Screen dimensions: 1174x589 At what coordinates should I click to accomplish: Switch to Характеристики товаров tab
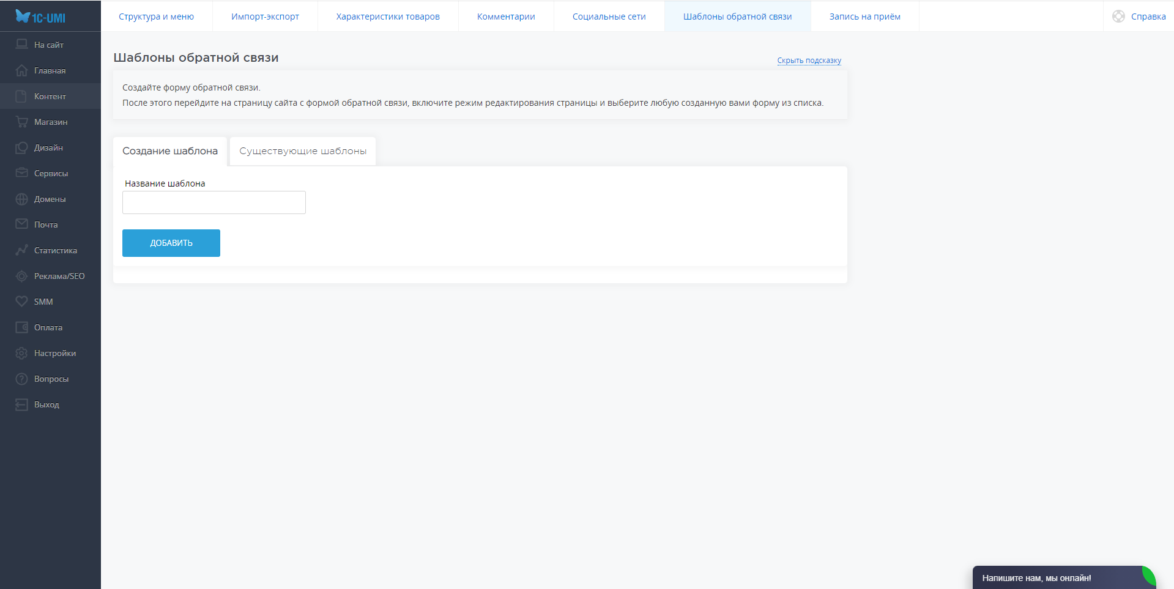(x=388, y=17)
